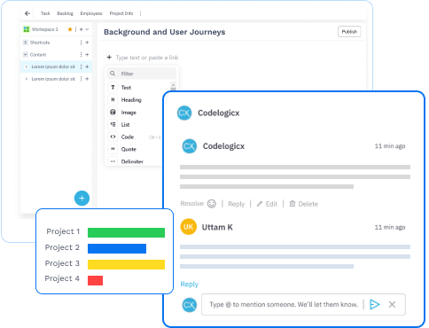Focus the mention someone reply field

tap(284, 304)
